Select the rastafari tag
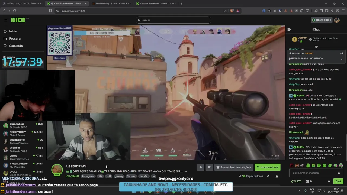Viewport: 347px width, 195px height. coord(144,176)
